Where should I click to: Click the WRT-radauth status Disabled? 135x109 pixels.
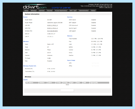[x=93, y=23]
